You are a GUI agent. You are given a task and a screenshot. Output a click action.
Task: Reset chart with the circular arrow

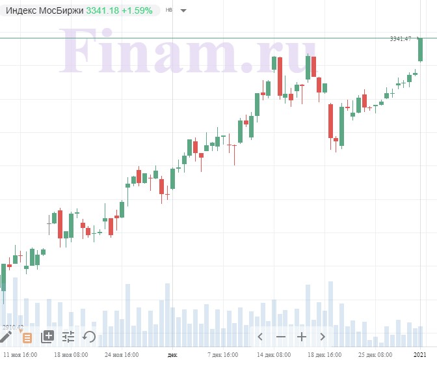tap(89, 337)
